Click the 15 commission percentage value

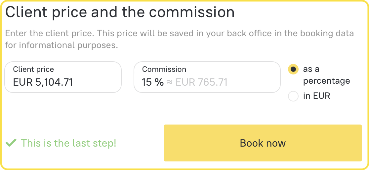click(146, 82)
